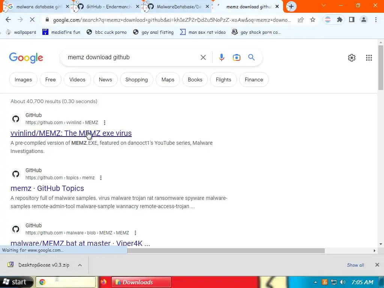The image size is (384, 288).
Task: Start voice search with the microphone icon
Action: pyautogui.click(x=221, y=57)
